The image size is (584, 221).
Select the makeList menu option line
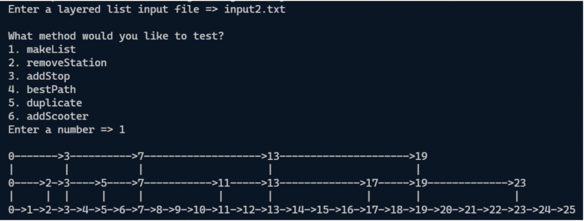tap(42, 50)
